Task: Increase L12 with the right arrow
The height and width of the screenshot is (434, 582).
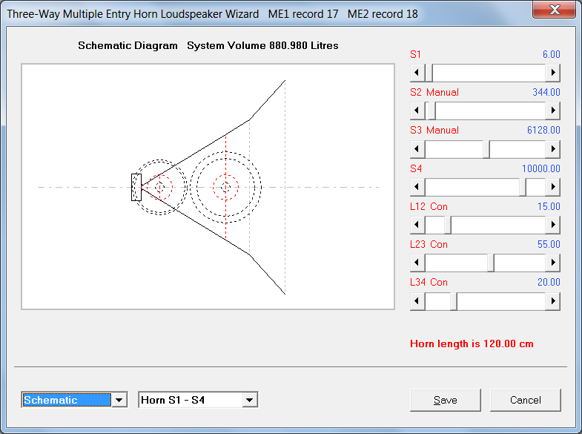Action: tap(552, 225)
